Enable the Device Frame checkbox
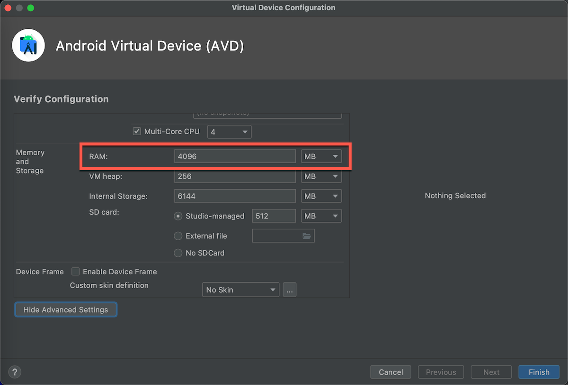This screenshot has height=385, width=568. [x=75, y=271]
